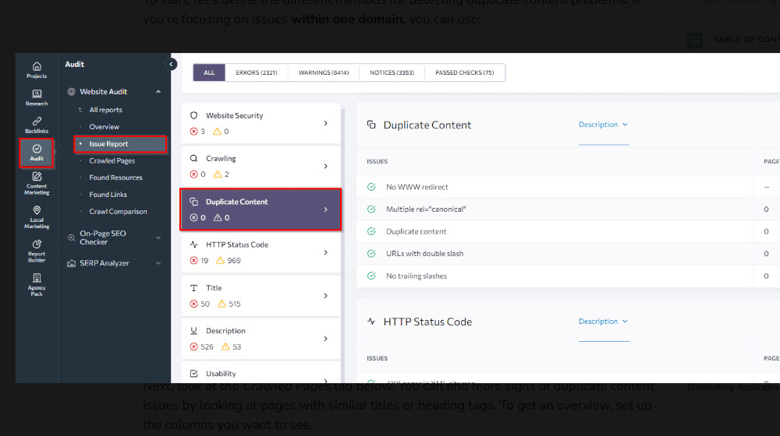The height and width of the screenshot is (436, 780).
Task: Click the 969 warnings count
Action: [x=234, y=261]
